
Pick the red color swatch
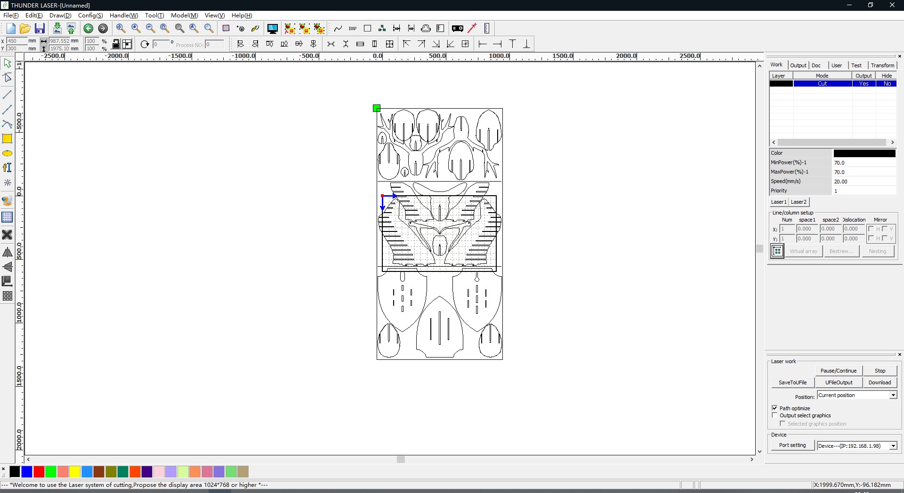(x=39, y=471)
